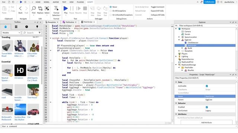This screenshot has height=133, width=238.
Task: Click the Back navigate arrow
Action: [x=20, y=8]
